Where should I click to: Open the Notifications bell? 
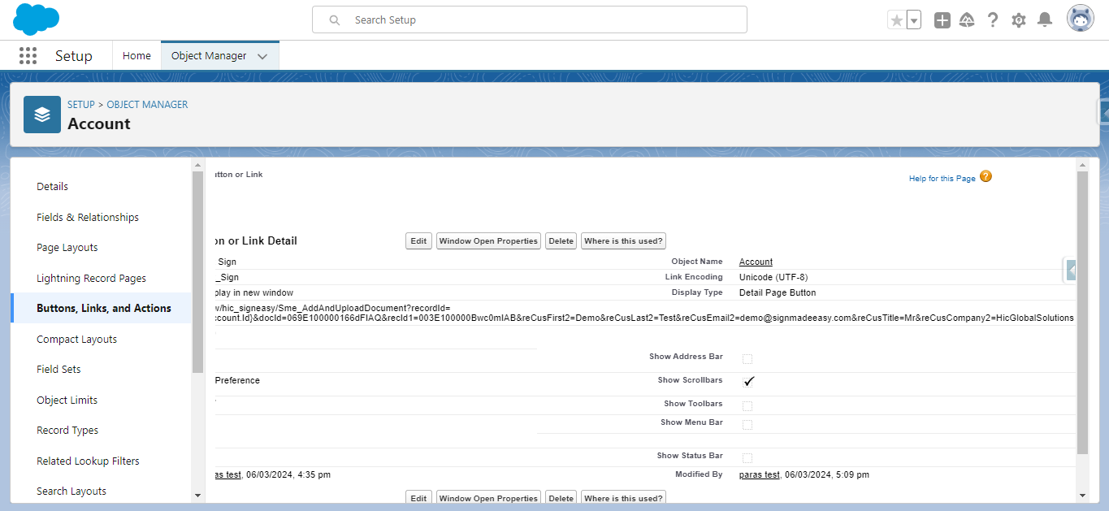1046,20
